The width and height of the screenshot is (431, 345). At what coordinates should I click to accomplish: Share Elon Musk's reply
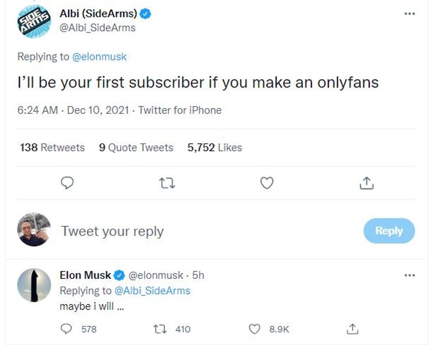pos(352,329)
